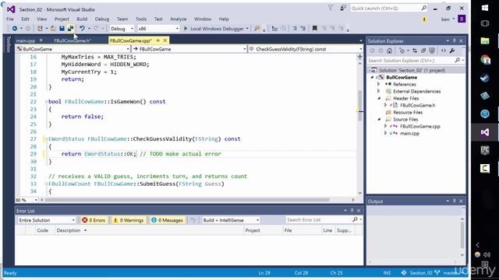
Task: Comment out selected lines icon
Action: [x=295, y=29]
